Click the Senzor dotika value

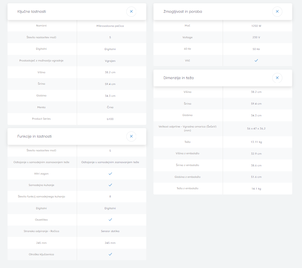(x=110, y=231)
